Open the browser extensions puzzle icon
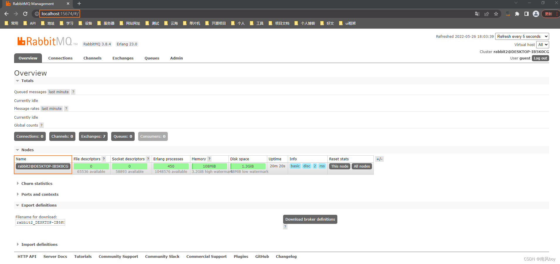This screenshot has width=560, height=264. pyautogui.click(x=517, y=14)
